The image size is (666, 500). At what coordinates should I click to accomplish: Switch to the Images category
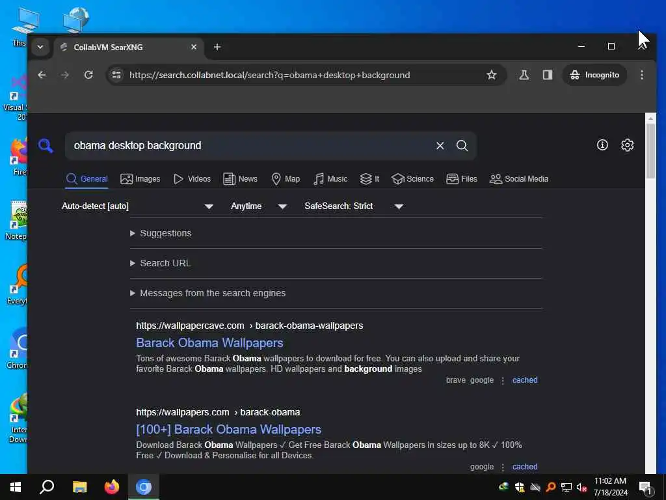140,179
